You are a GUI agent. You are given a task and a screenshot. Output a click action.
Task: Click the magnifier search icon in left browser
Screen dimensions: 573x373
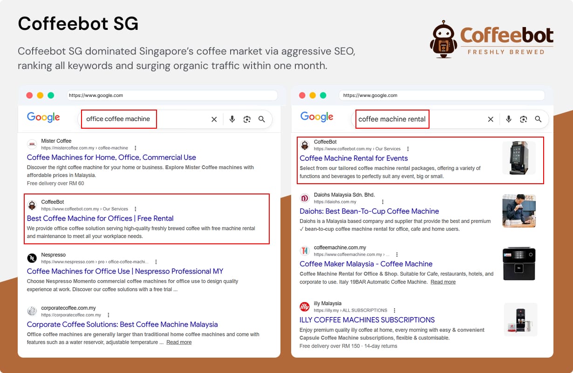262,119
